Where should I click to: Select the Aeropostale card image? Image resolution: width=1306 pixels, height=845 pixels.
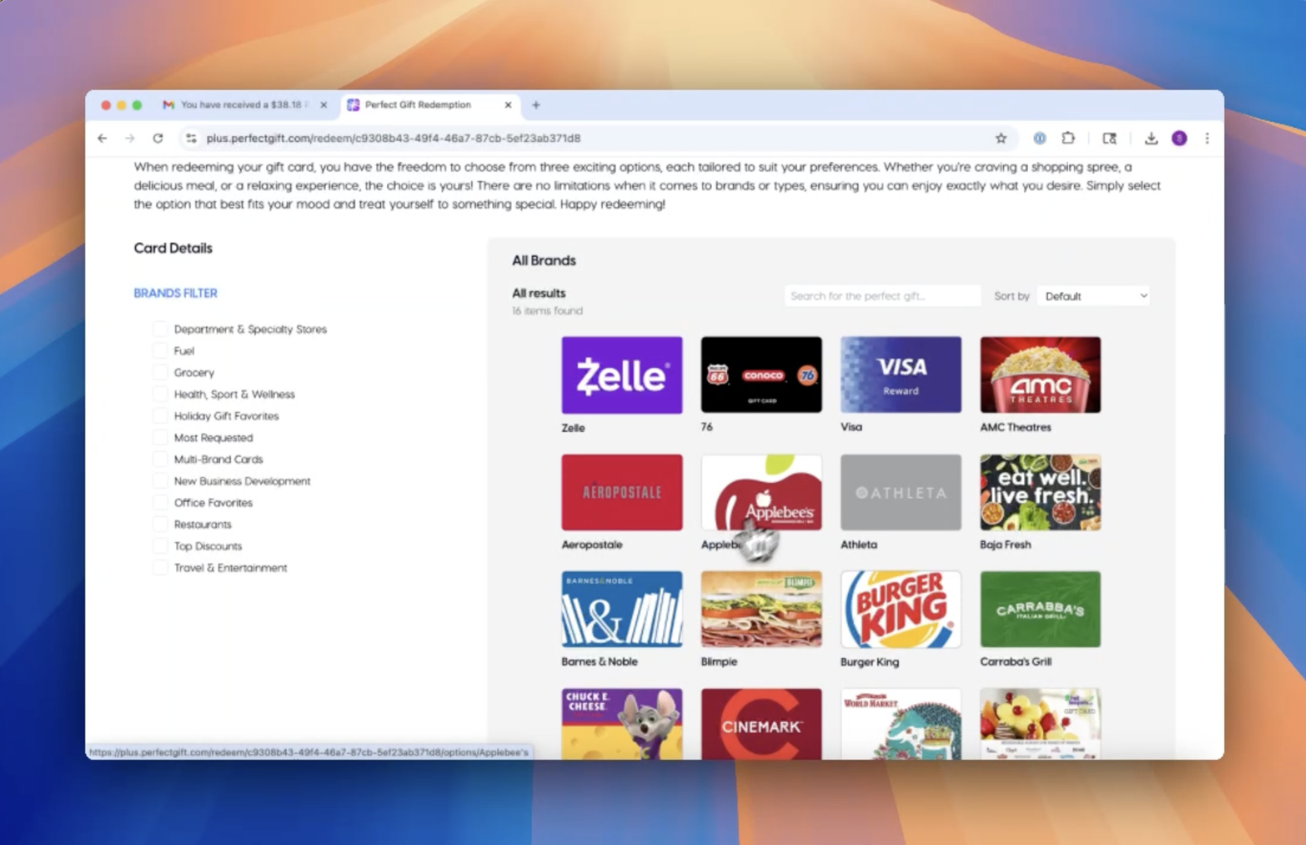tap(622, 492)
